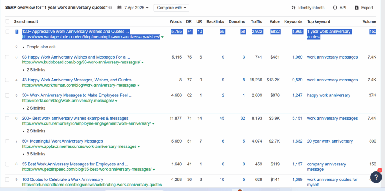The height and width of the screenshot is (191, 385).
Task: Open URL dropdown arrow for workhuman.com
Action: [x=138, y=86]
